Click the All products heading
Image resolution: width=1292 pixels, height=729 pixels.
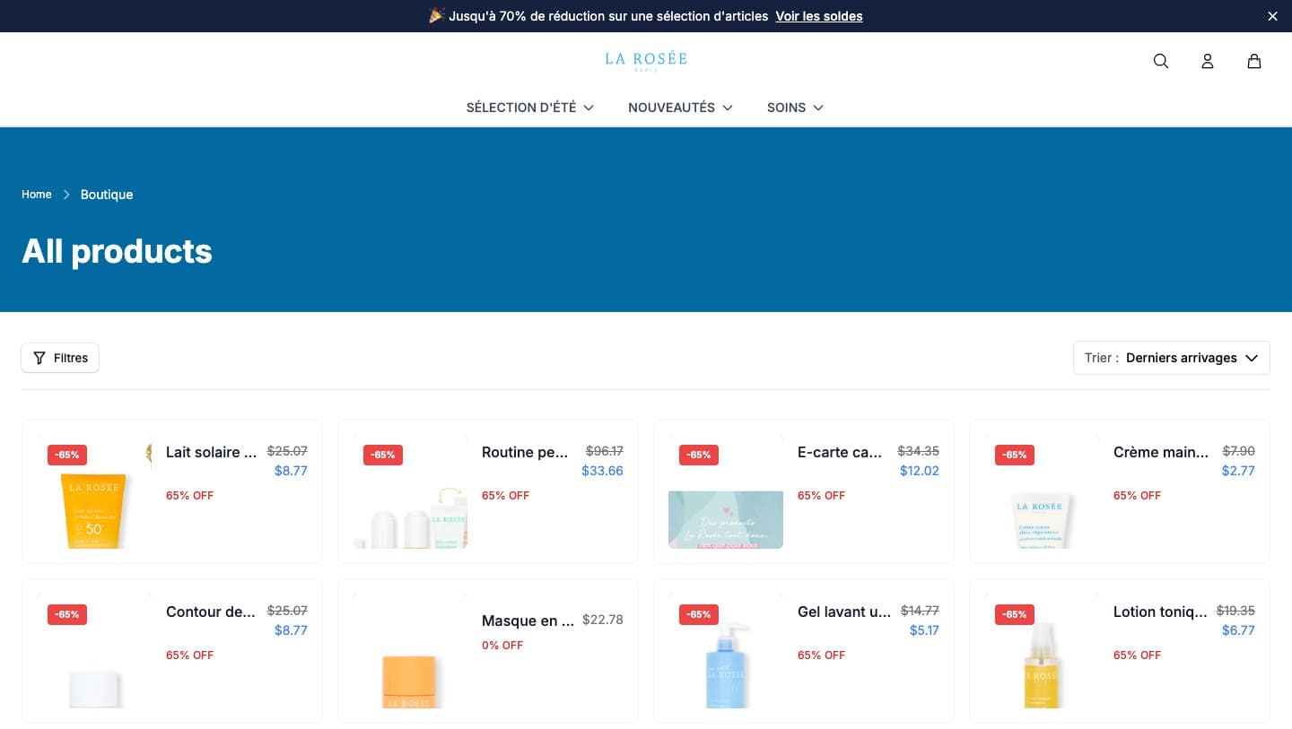tap(117, 251)
